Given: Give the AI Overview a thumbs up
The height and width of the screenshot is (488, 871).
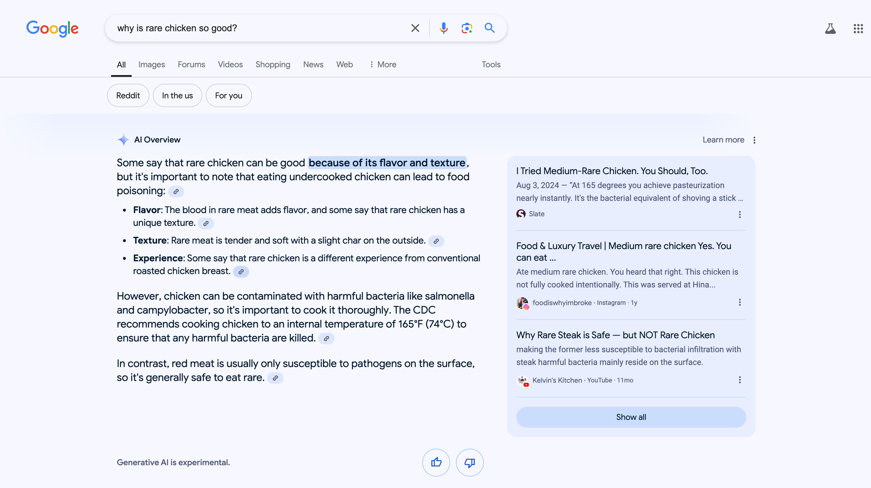Looking at the screenshot, I should [x=436, y=462].
